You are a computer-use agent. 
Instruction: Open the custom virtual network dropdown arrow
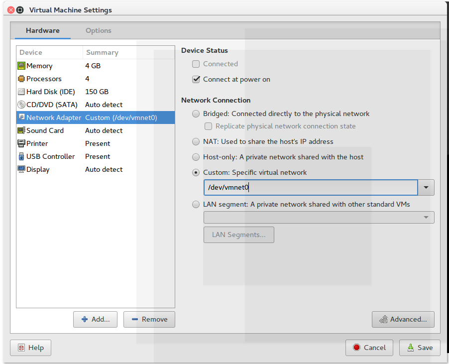426,188
